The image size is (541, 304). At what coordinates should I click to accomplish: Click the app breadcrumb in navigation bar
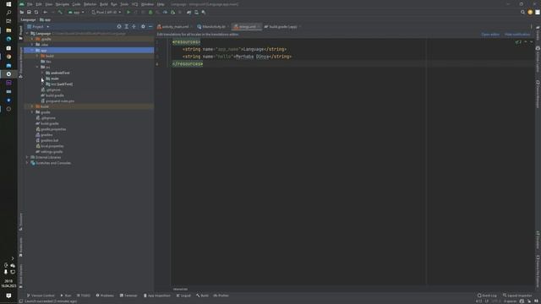(45, 19)
